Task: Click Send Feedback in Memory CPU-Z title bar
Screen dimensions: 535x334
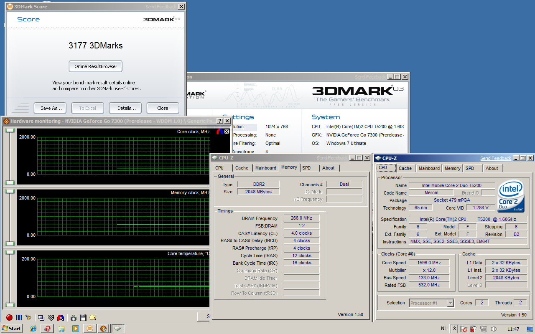Action: (332, 158)
